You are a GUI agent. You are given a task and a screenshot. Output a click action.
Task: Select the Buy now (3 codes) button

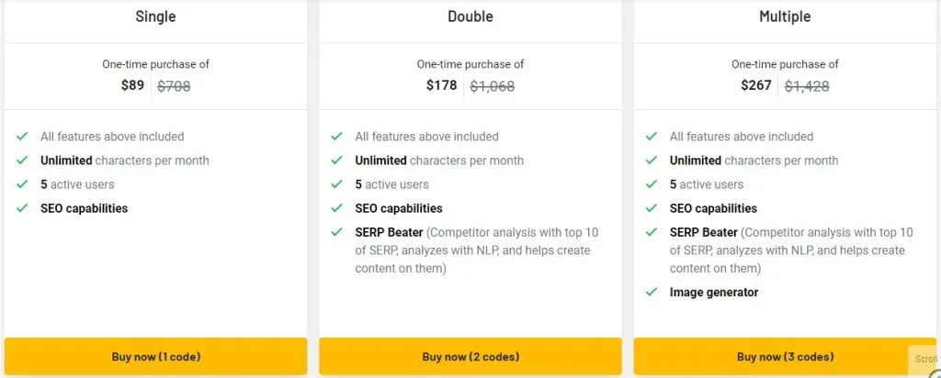click(785, 356)
